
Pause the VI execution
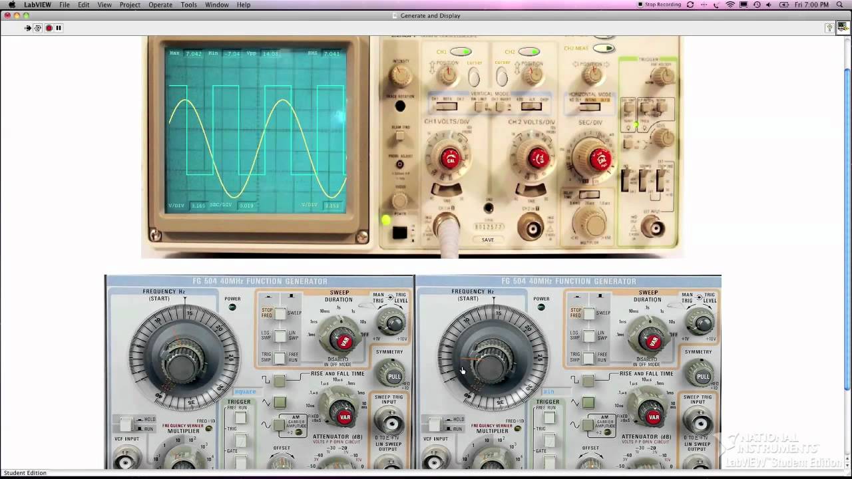tap(59, 28)
